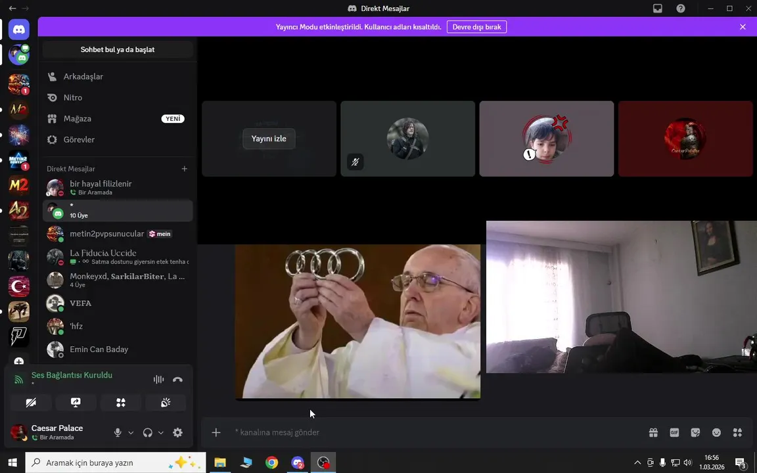Open the sticker picker
The height and width of the screenshot is (473, 757).
click(695, 432)
